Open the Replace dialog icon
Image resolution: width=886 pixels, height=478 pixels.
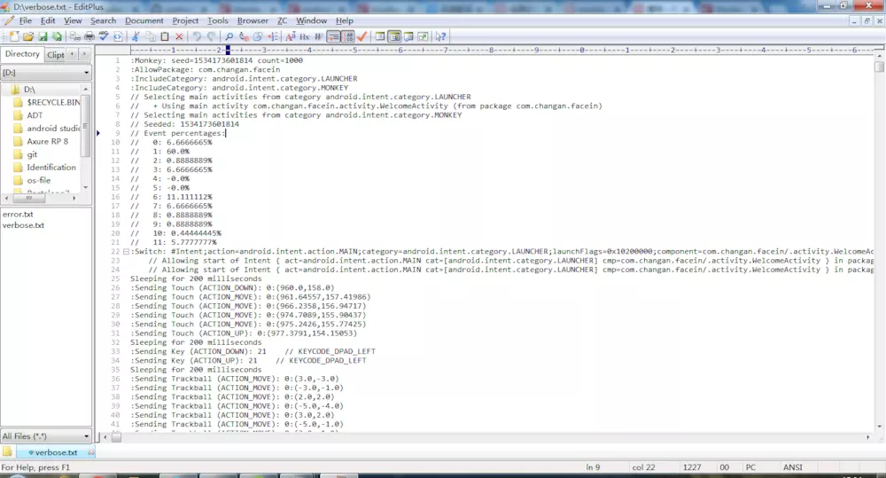click(x=244, y=36)
